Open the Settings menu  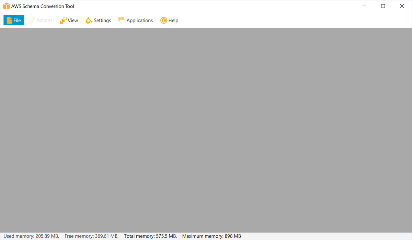[98, 20]
